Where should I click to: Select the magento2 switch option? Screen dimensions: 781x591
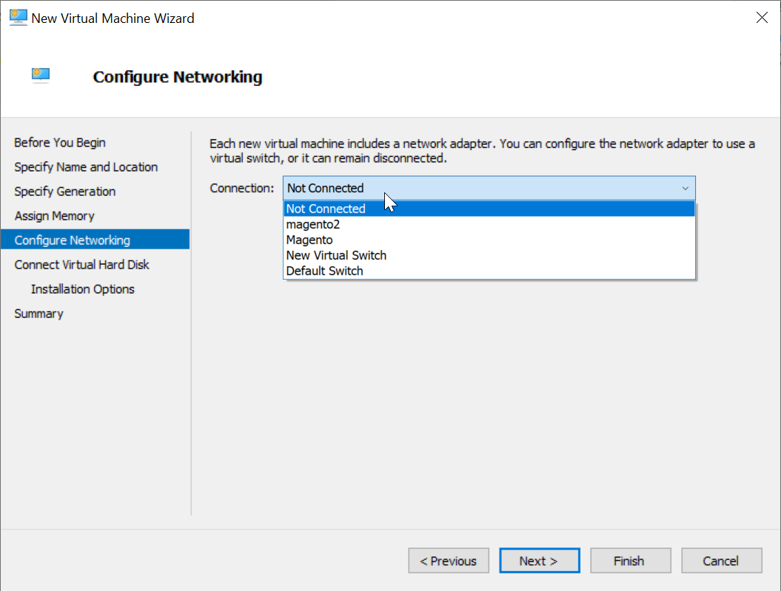point(313,224)
